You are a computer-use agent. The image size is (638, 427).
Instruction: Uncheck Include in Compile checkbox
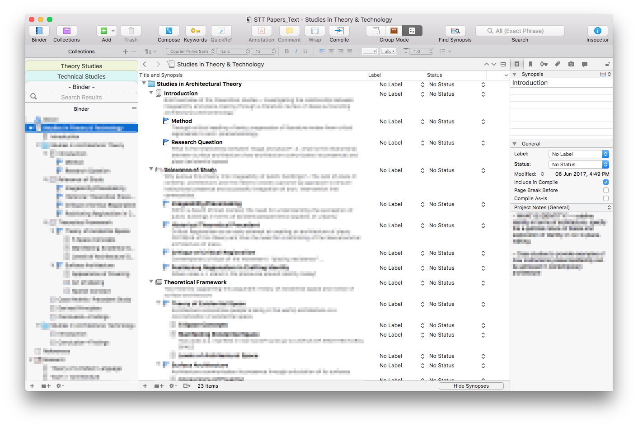click(606, 182)
